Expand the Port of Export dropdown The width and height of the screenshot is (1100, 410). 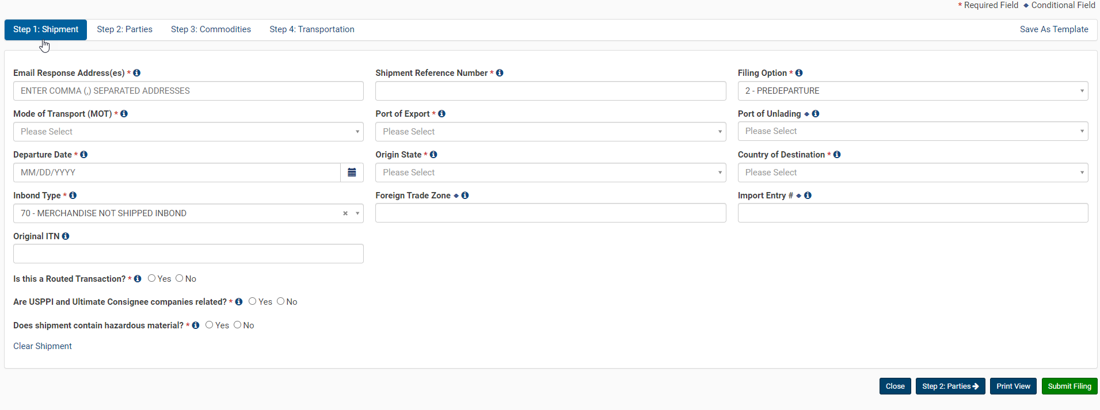click(550, 132)
